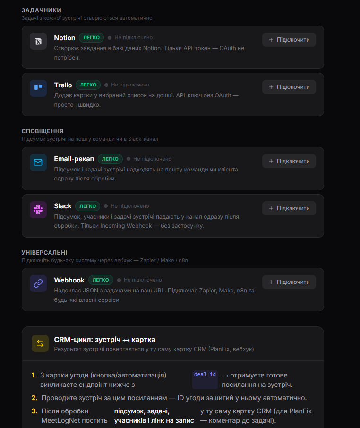This screenshot has width=360, height=428.
Task: Click the Webhook status dot Не підключено
Action: [119, 280]
